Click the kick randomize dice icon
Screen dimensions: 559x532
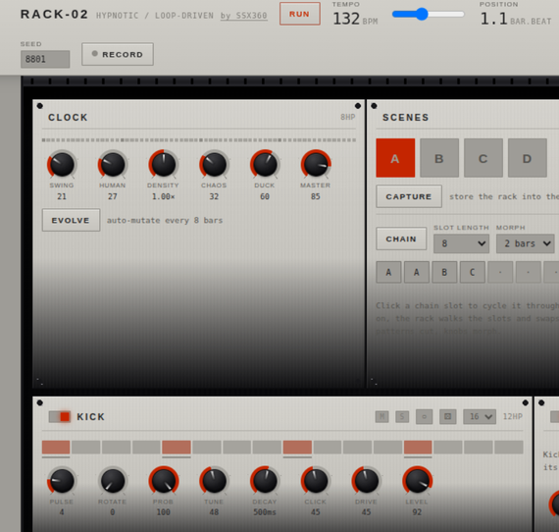(447, 416)
